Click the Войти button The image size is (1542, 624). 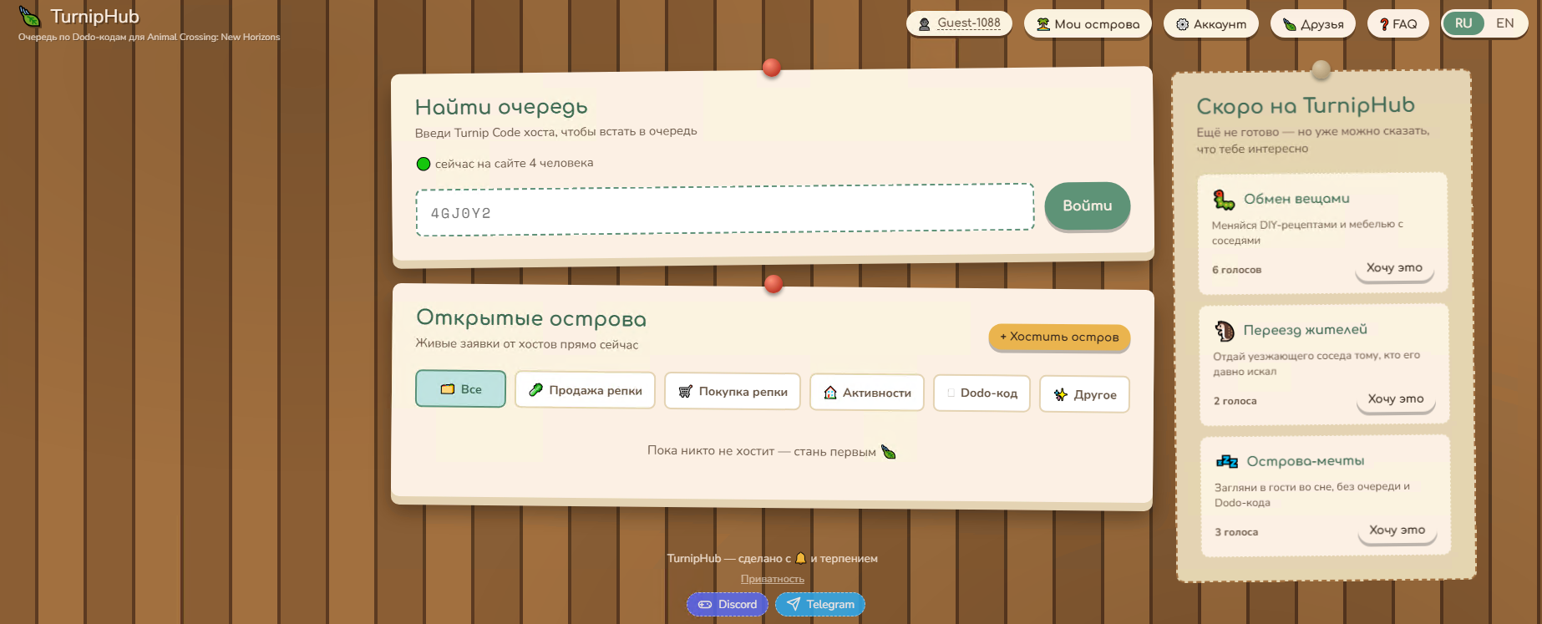pos(1087,205)
